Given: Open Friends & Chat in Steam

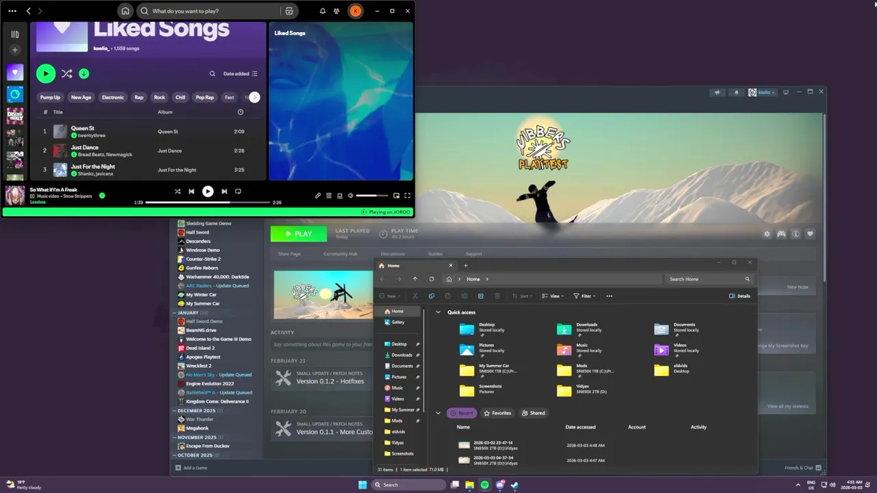Looking at the screenshot, I should point(803,468).
